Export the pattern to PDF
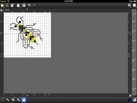Viewport: 137px width, 103px height. [13, 5]
